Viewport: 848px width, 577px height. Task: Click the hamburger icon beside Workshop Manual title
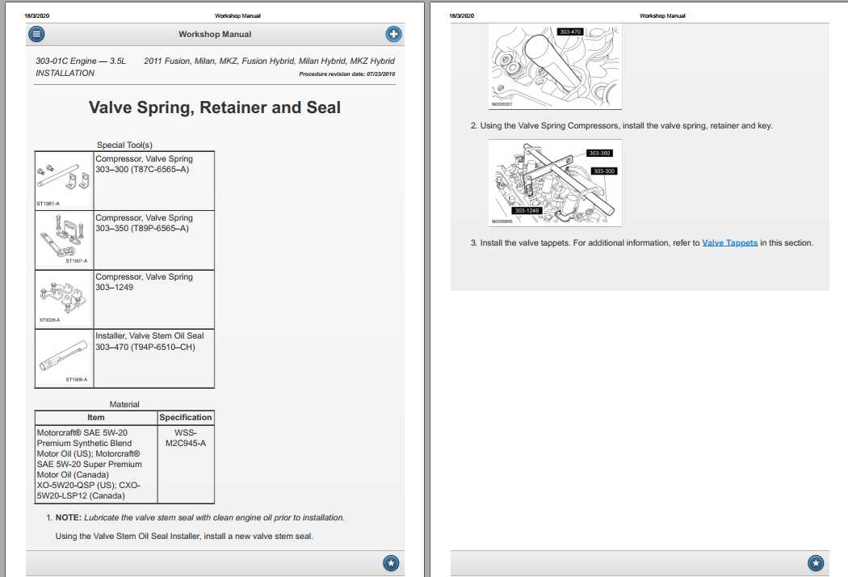tap(36, 33)
